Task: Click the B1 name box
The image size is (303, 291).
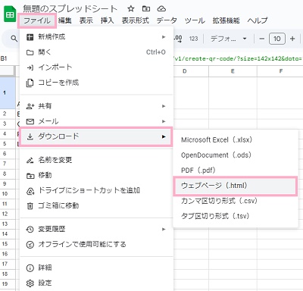Action: (4, 58)
